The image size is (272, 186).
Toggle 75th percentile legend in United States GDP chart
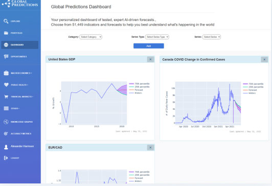tap(139, 84)
